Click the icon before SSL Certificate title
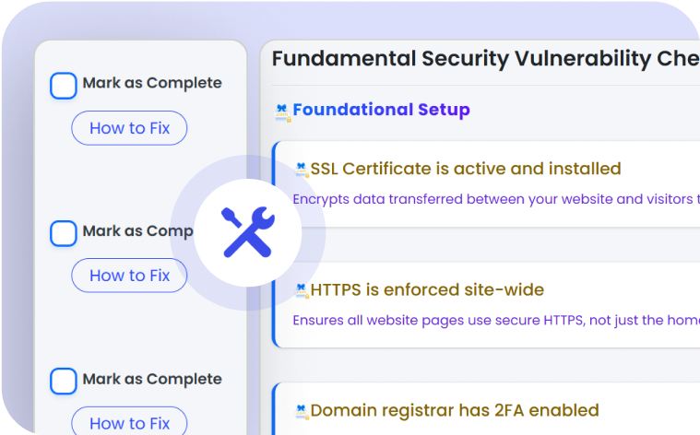 pyautogui.click(x=301, y=170)
